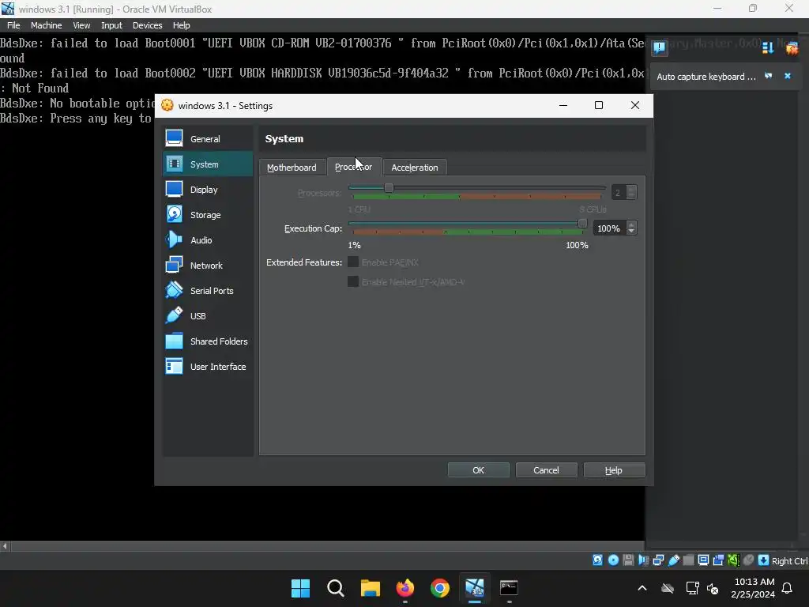Switch to Motherboard tab
The image size is (809, 607).
292,168
